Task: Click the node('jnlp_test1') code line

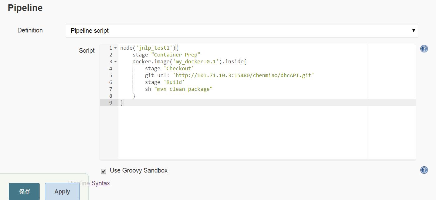Action: [x=149, y=48]
